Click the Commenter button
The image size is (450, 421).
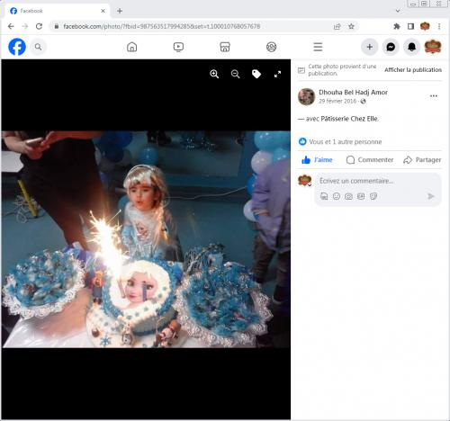pyautogui.click(x=370, y=160)
